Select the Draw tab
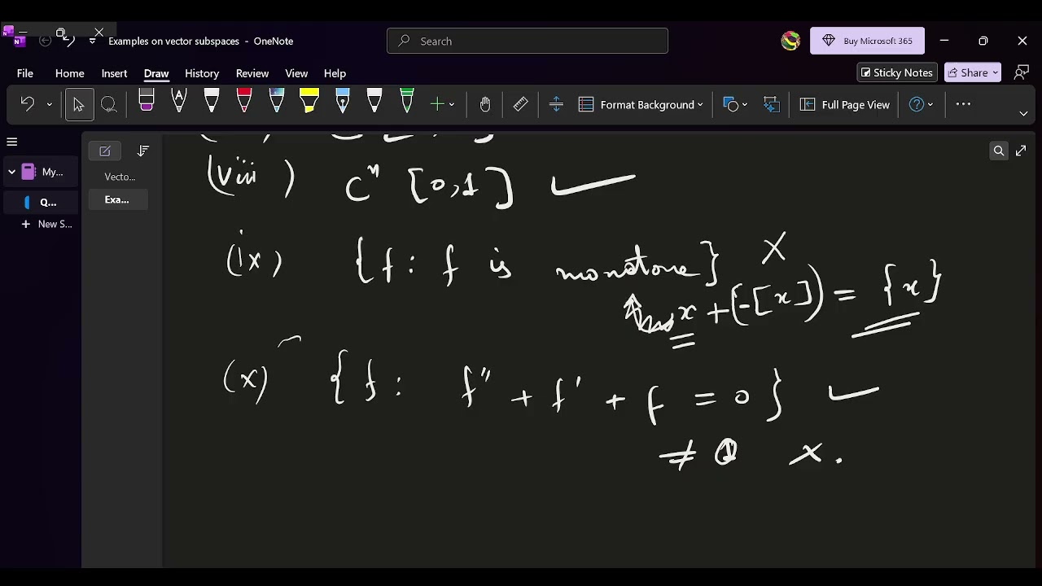Viewport: 1042px width, 586px height. coord(156,73)
